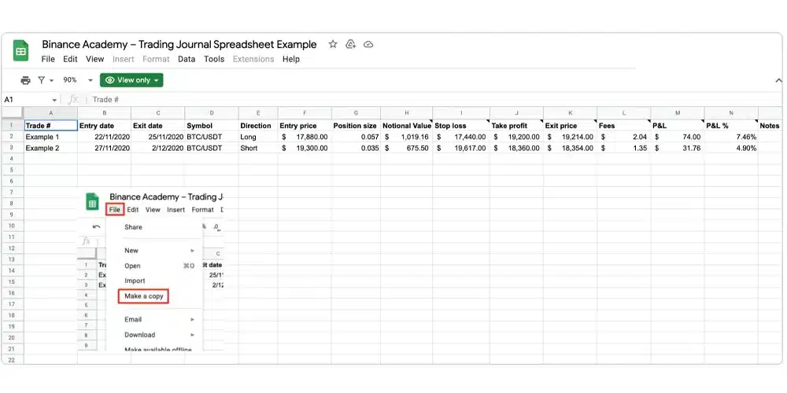787x393 pixels.
Task: Click the greyed Format menu in main menu bar
Action: (x=156, y=59)
